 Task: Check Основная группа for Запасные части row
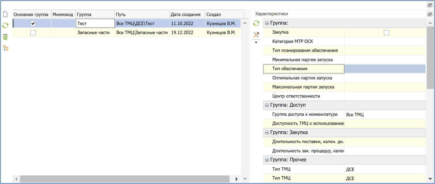33,33
